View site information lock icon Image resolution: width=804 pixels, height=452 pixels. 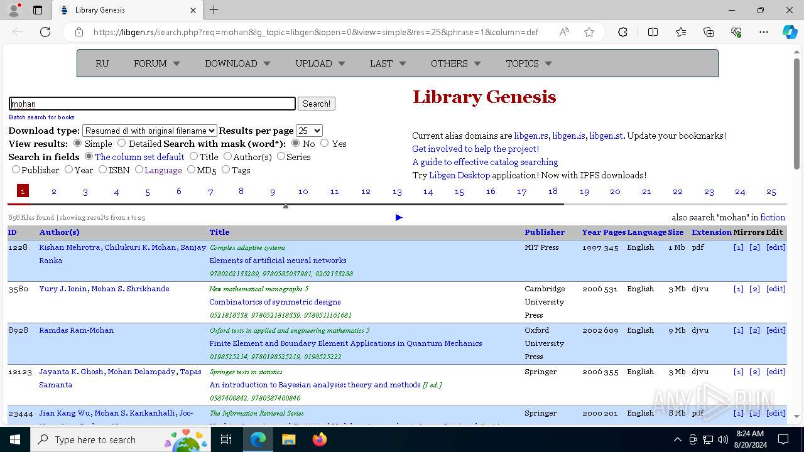tap(79, 32)
